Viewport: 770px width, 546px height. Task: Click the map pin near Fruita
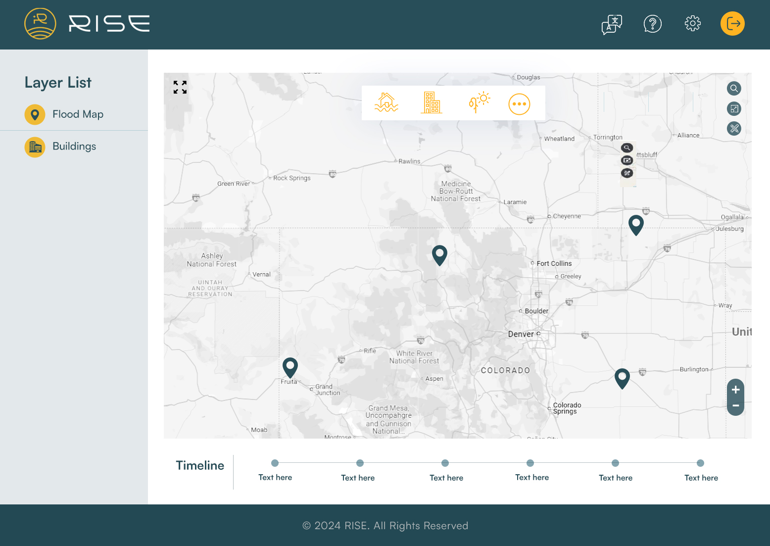pos(290,367)
